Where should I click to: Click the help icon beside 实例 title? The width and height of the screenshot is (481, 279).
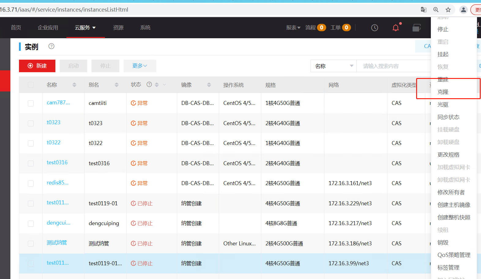[51, 46]
